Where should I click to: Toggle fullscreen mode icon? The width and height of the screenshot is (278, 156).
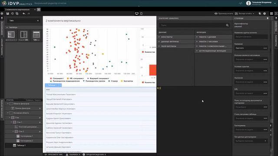[276, 13]
